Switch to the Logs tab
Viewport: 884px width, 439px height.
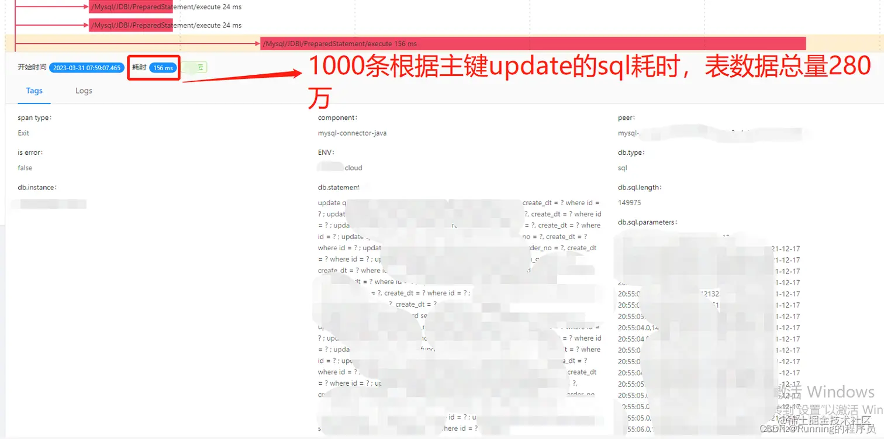coord(84,91)
